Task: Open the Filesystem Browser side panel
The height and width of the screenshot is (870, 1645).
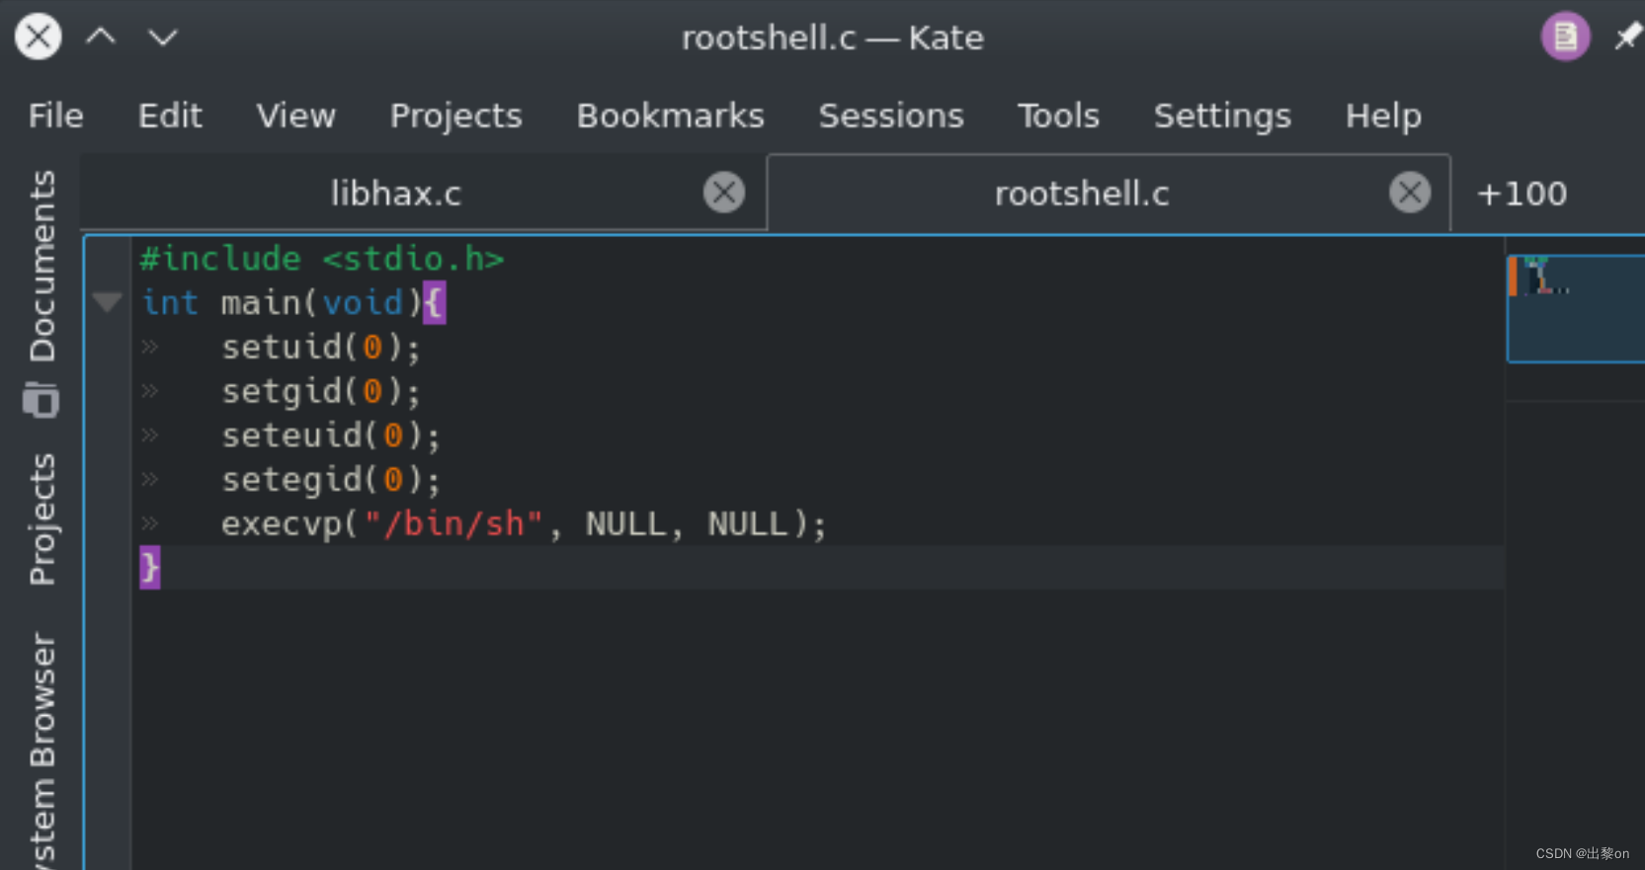Action: 41,751
